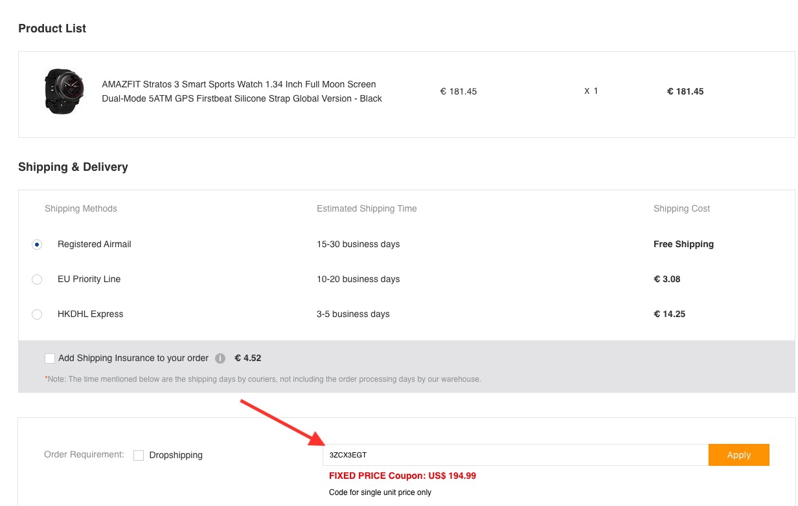Click 'Code for single unit price only' note

click(x=380, y=492)
